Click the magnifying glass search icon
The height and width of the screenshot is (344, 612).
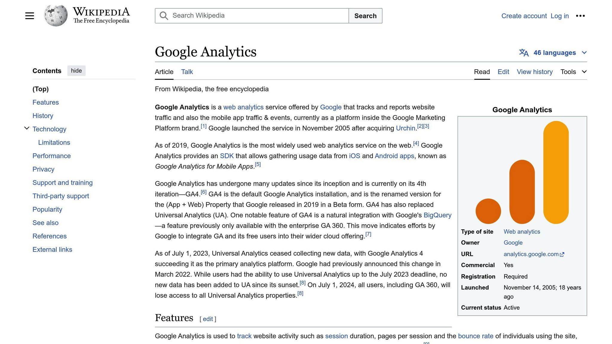pos(164,16)
